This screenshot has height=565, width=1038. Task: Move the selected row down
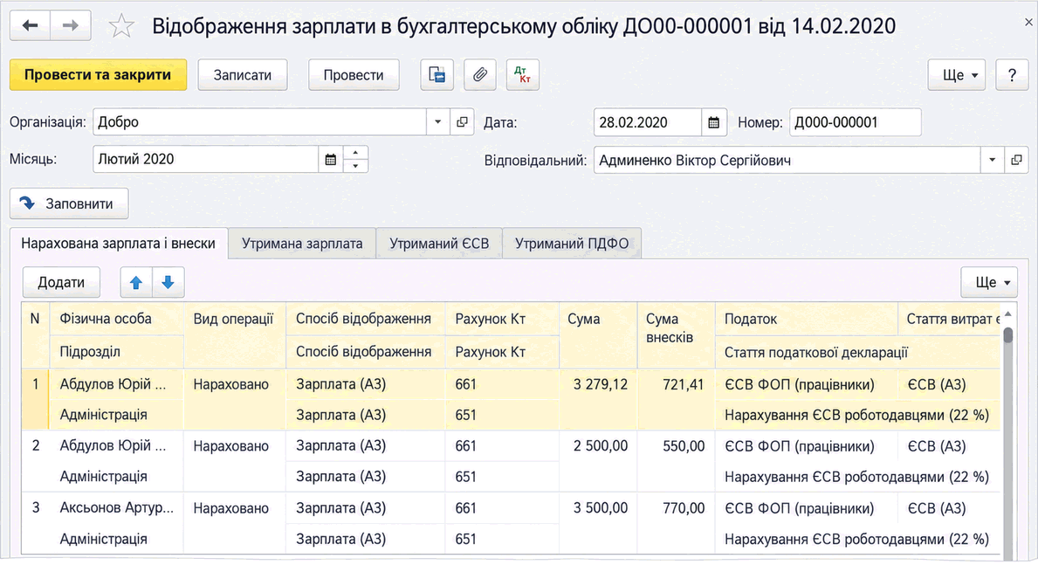[168, 283]
